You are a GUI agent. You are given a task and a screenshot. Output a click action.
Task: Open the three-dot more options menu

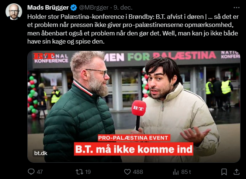click(236, 7)
